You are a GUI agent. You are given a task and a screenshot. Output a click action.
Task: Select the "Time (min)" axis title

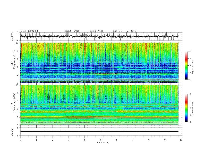tap(103, 142)
